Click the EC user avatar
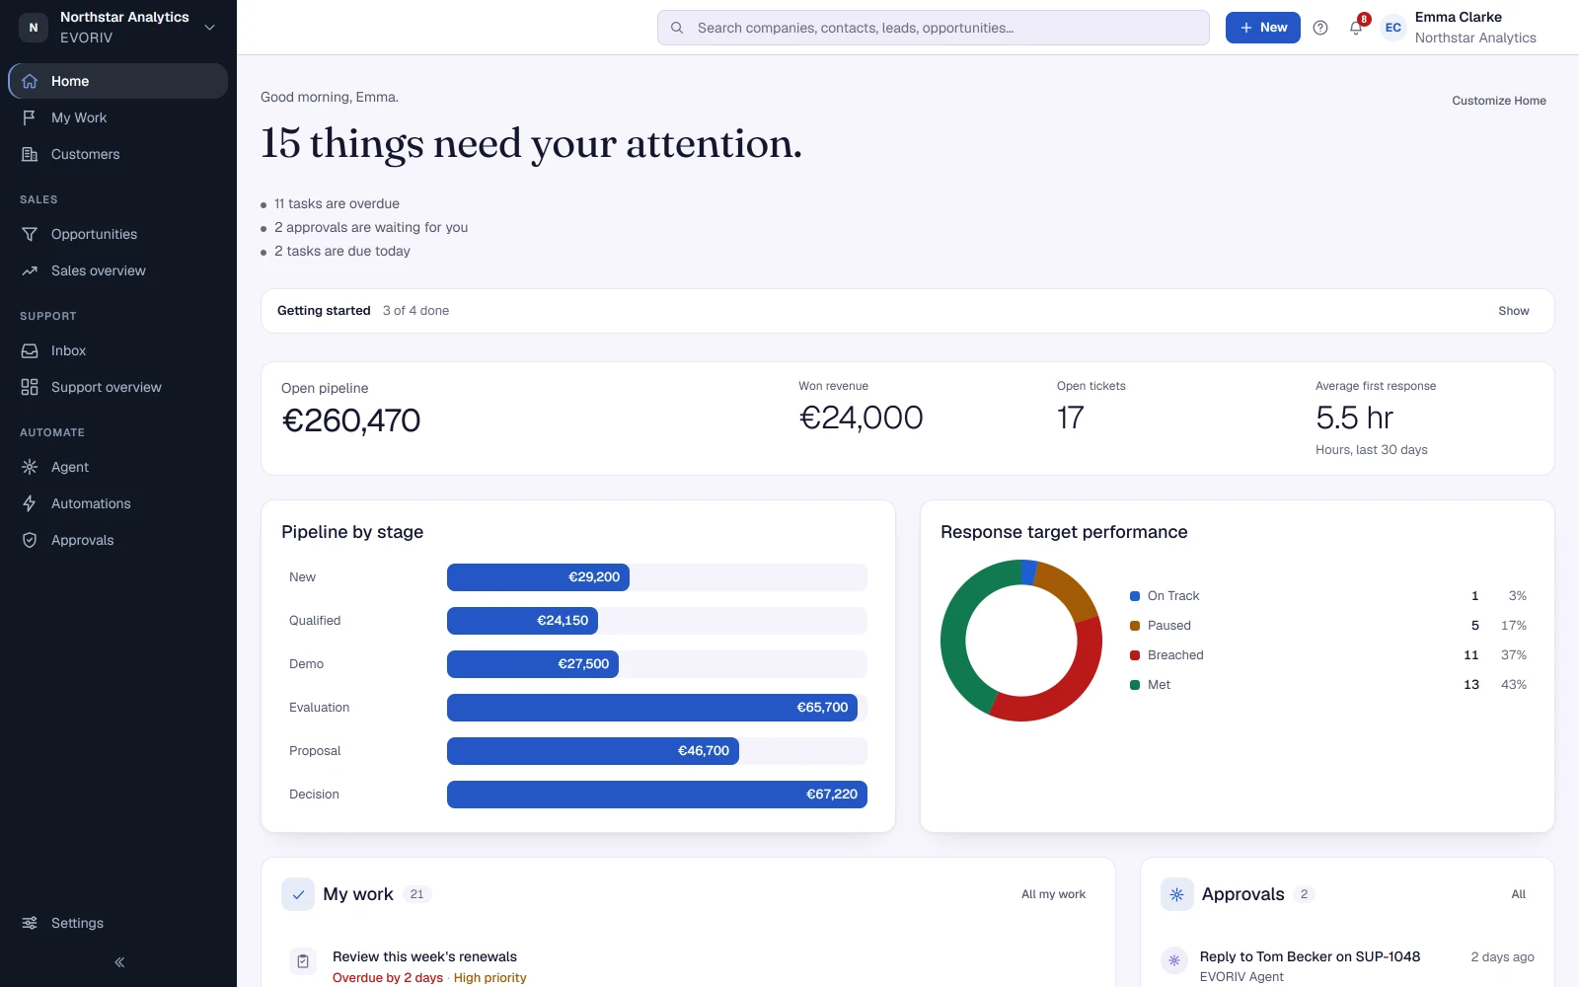Viewport: 1579px width, 987px height. point(1392,28)
